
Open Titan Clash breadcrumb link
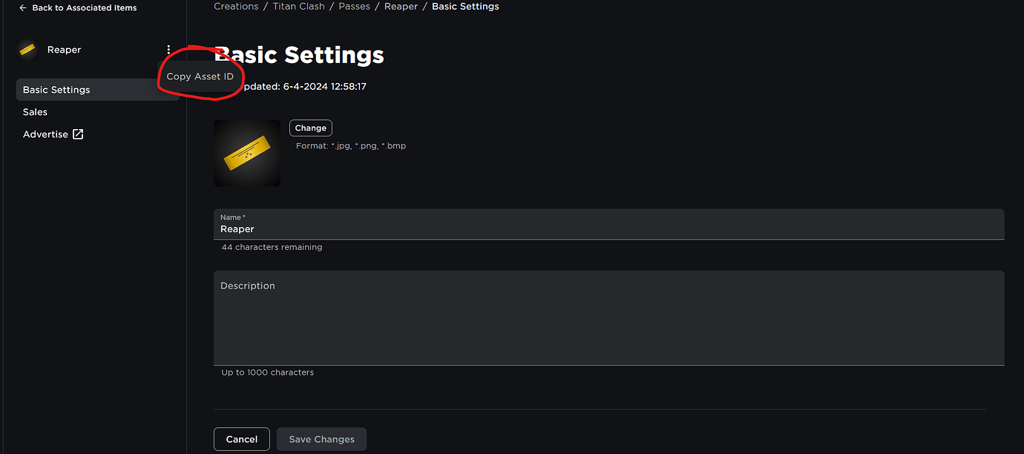click(298, 7)
